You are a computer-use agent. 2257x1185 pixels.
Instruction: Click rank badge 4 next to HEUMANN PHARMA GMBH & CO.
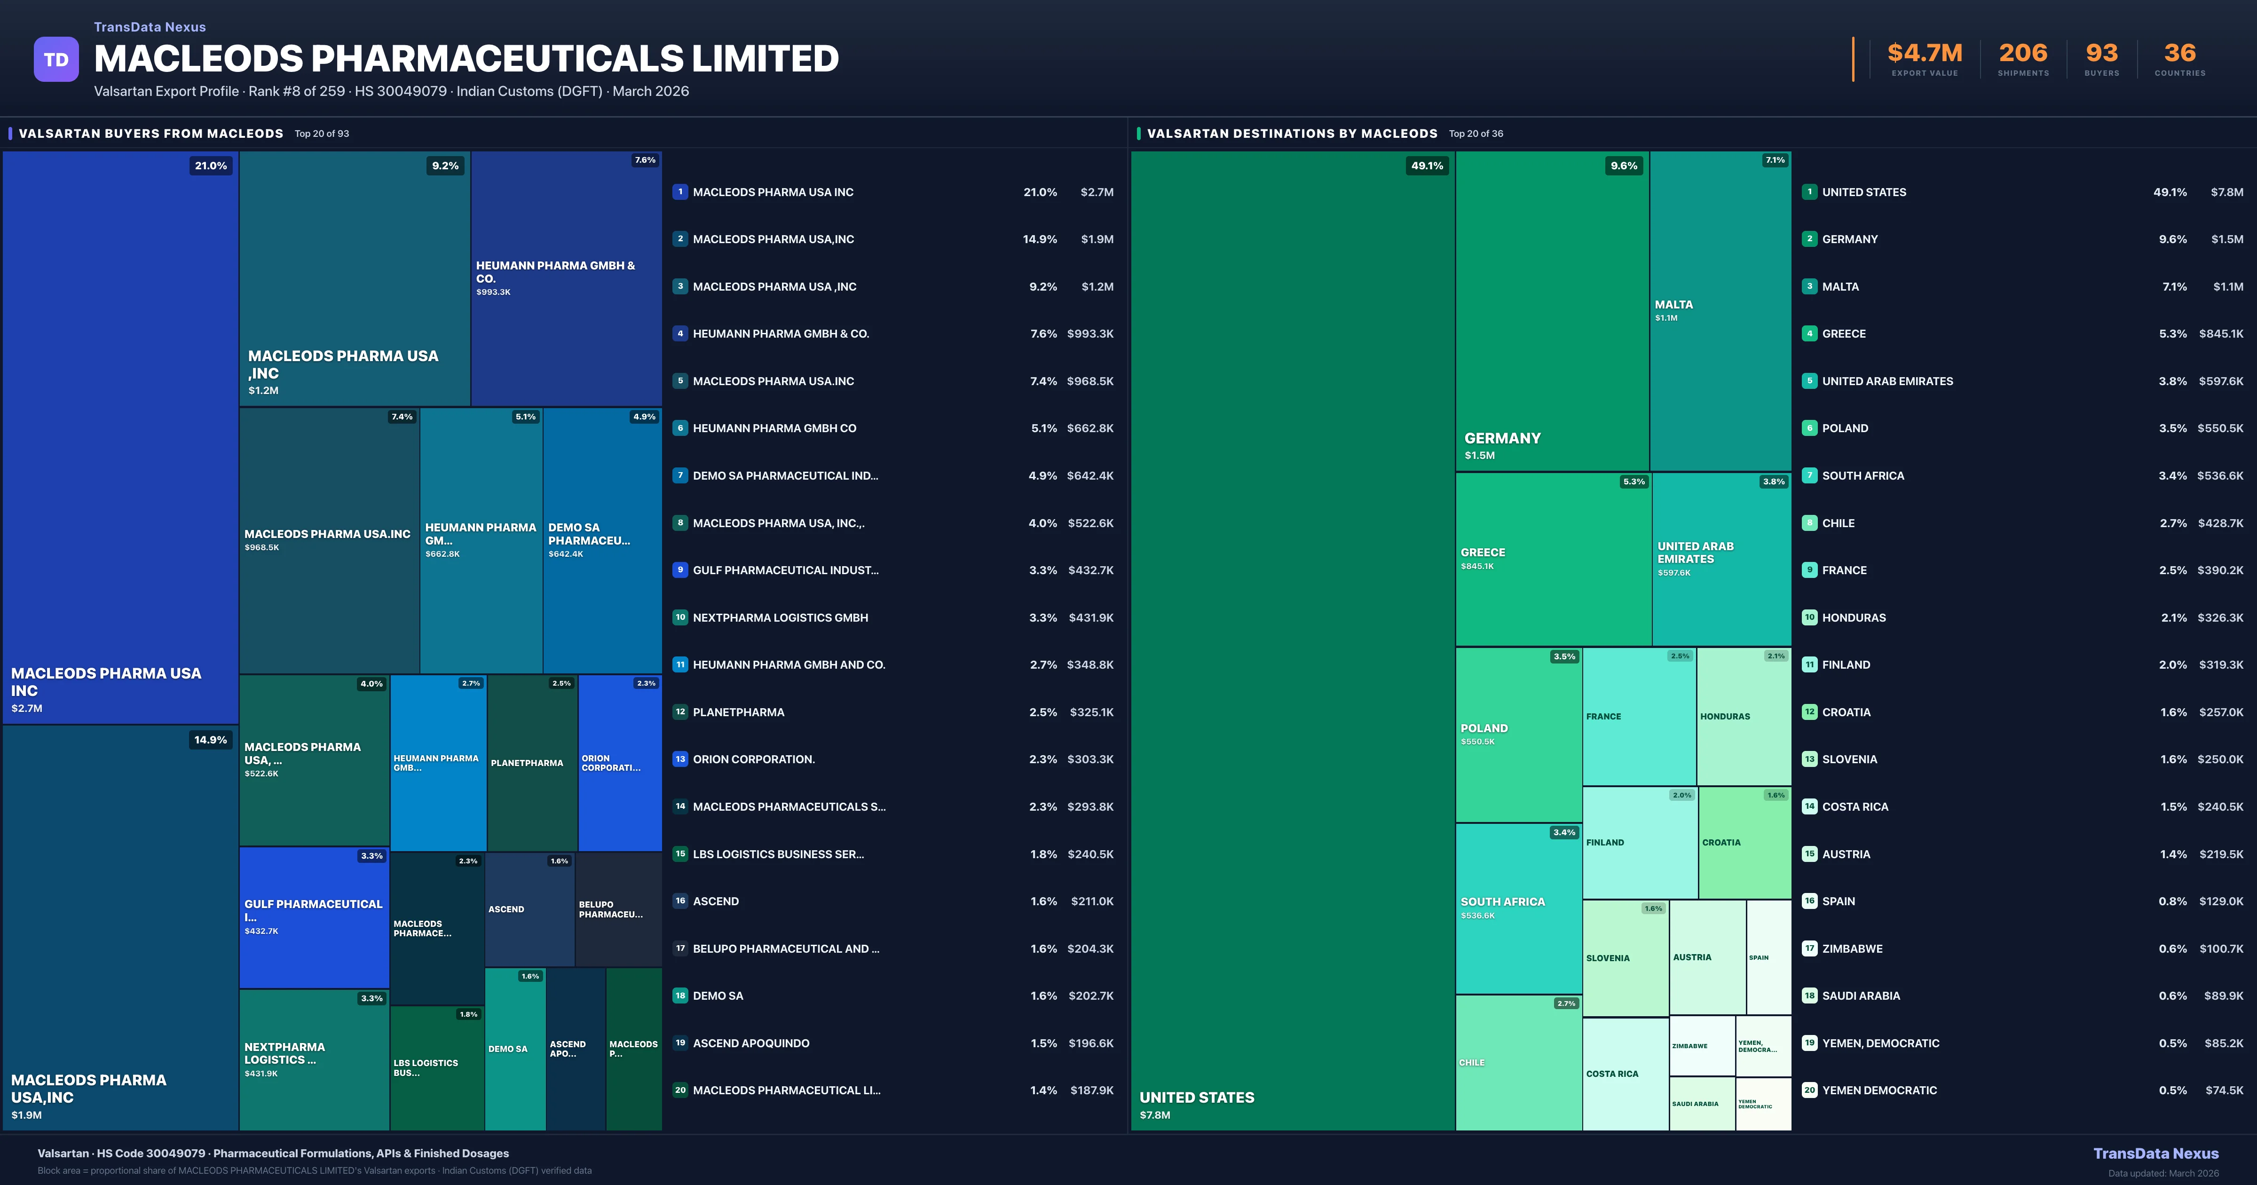click(680, 334)
